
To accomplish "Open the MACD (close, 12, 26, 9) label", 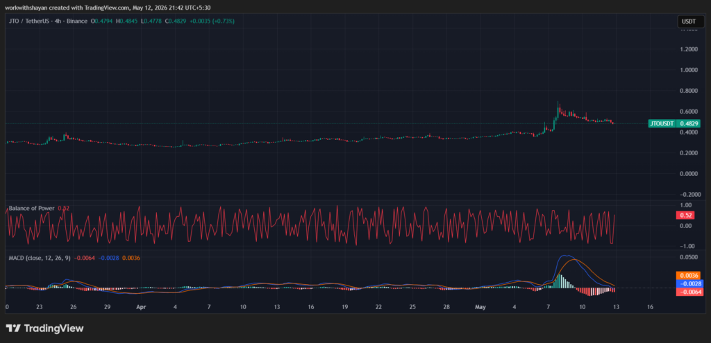I will [40, 258].
